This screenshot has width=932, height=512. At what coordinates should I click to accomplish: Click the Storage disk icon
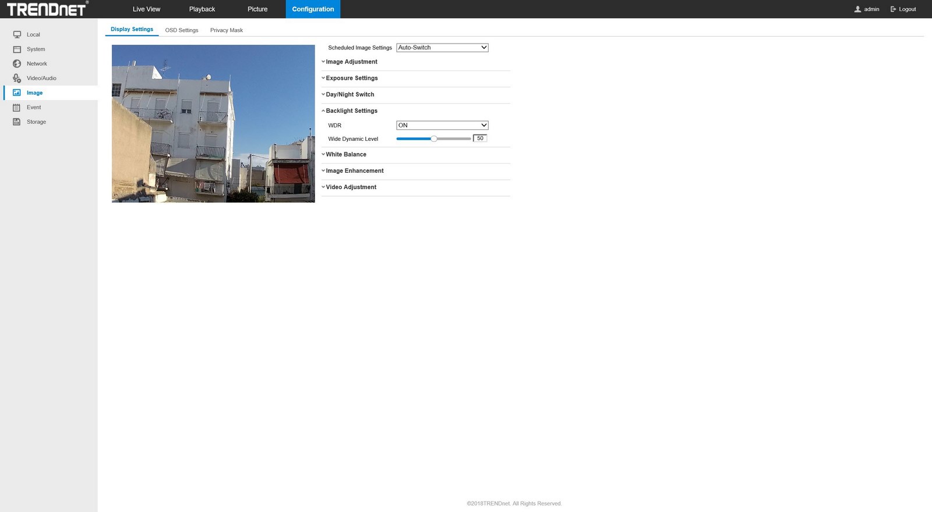[x=17, y=122]
